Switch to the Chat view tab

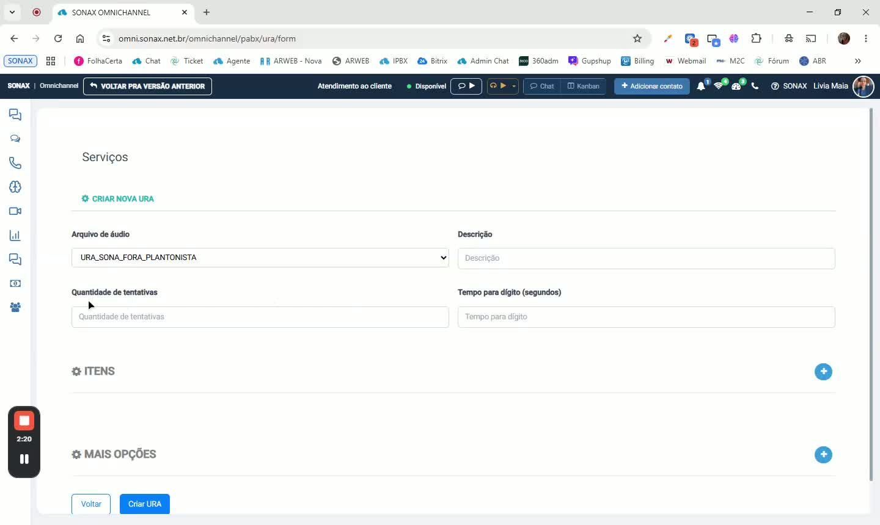(x=542, y=86)
